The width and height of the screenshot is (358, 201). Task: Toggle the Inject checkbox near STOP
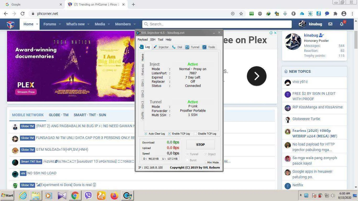pyautogui.click(x=205, y=154)
